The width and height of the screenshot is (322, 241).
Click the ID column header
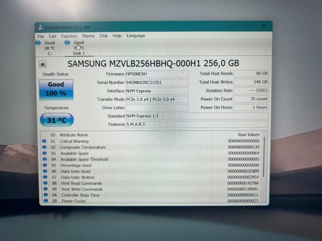[53, 135]
